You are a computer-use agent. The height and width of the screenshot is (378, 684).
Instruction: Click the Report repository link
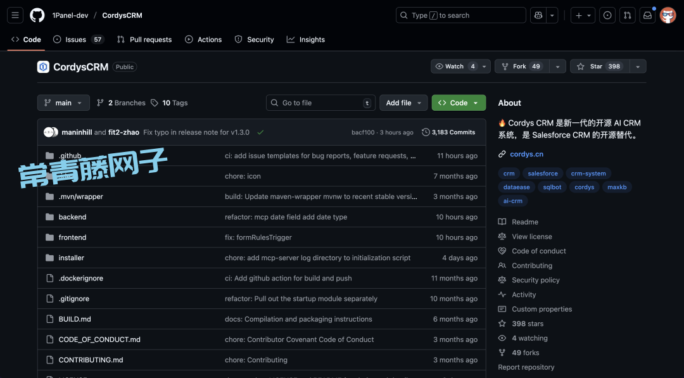coord(526,367)
